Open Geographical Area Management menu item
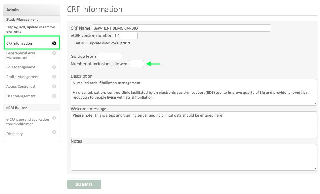The image size is (320, 194). (x=21, y=55)
